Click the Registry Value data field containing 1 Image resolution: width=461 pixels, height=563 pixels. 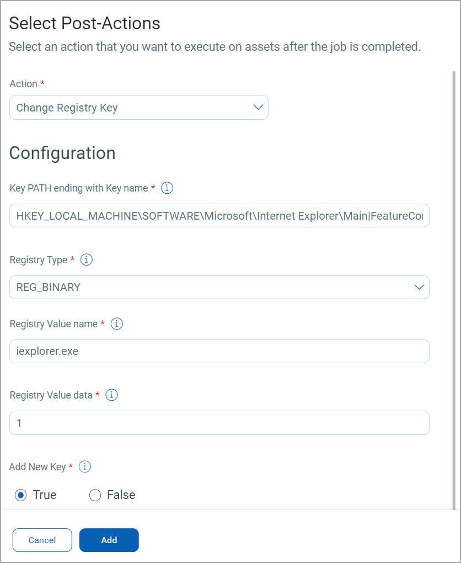click(219, 422)
